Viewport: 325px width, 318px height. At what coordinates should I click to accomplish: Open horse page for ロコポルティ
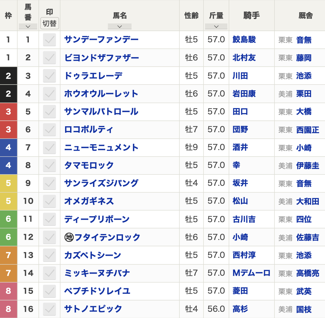89,130
